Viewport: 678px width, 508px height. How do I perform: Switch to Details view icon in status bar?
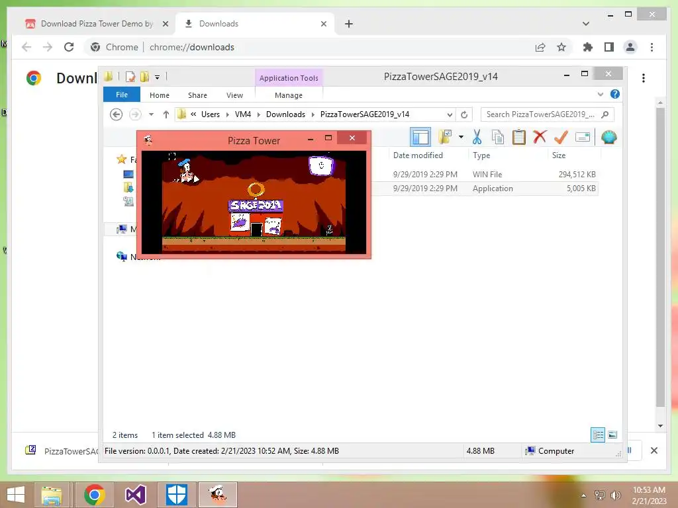click(x=598, y=435)
